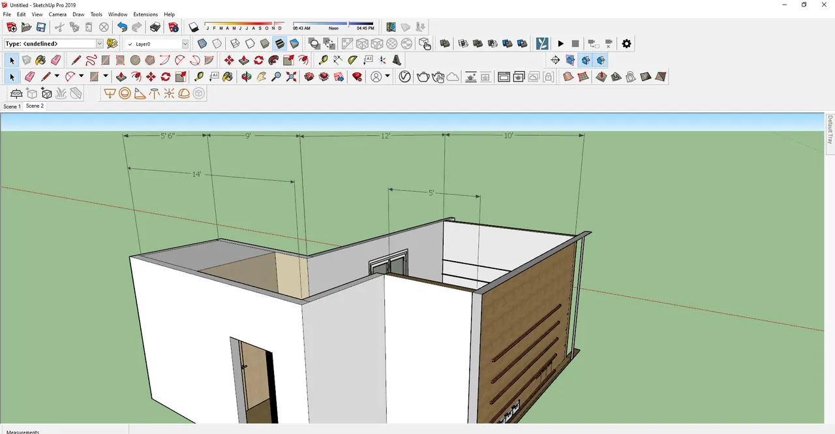Select the Freehand drawing tool

(91, 60)
